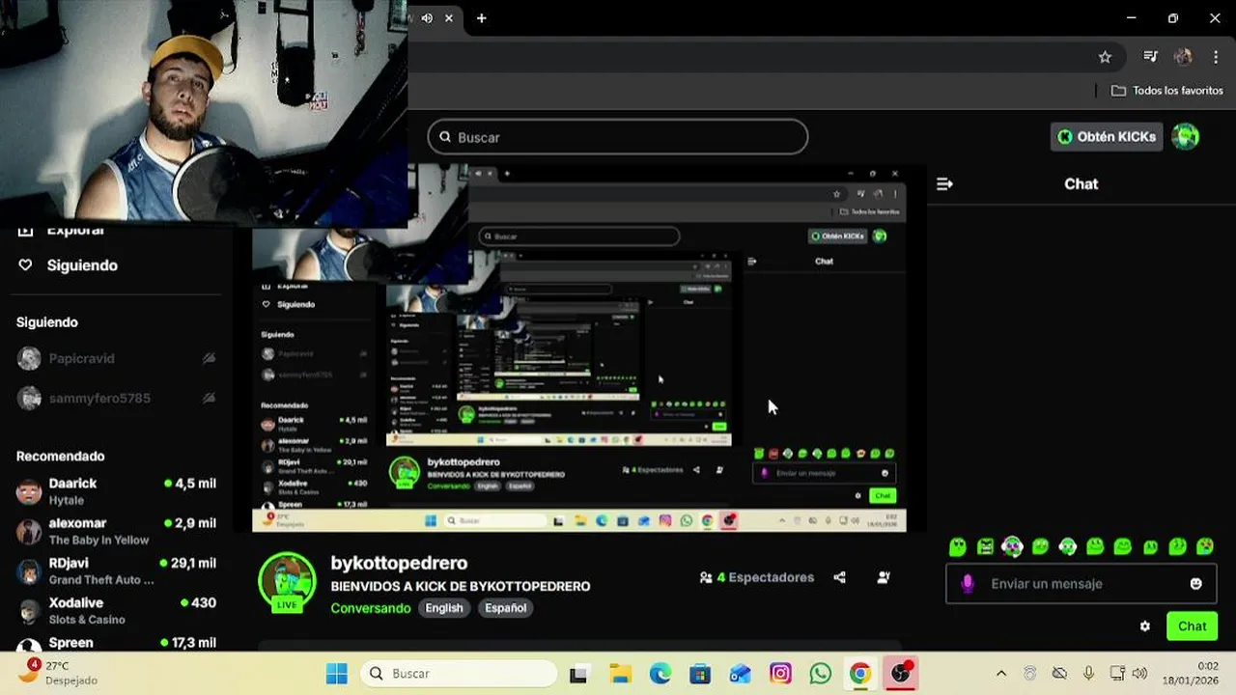Share the stream with share icon

pyautogui.click(x=839, y=577)
